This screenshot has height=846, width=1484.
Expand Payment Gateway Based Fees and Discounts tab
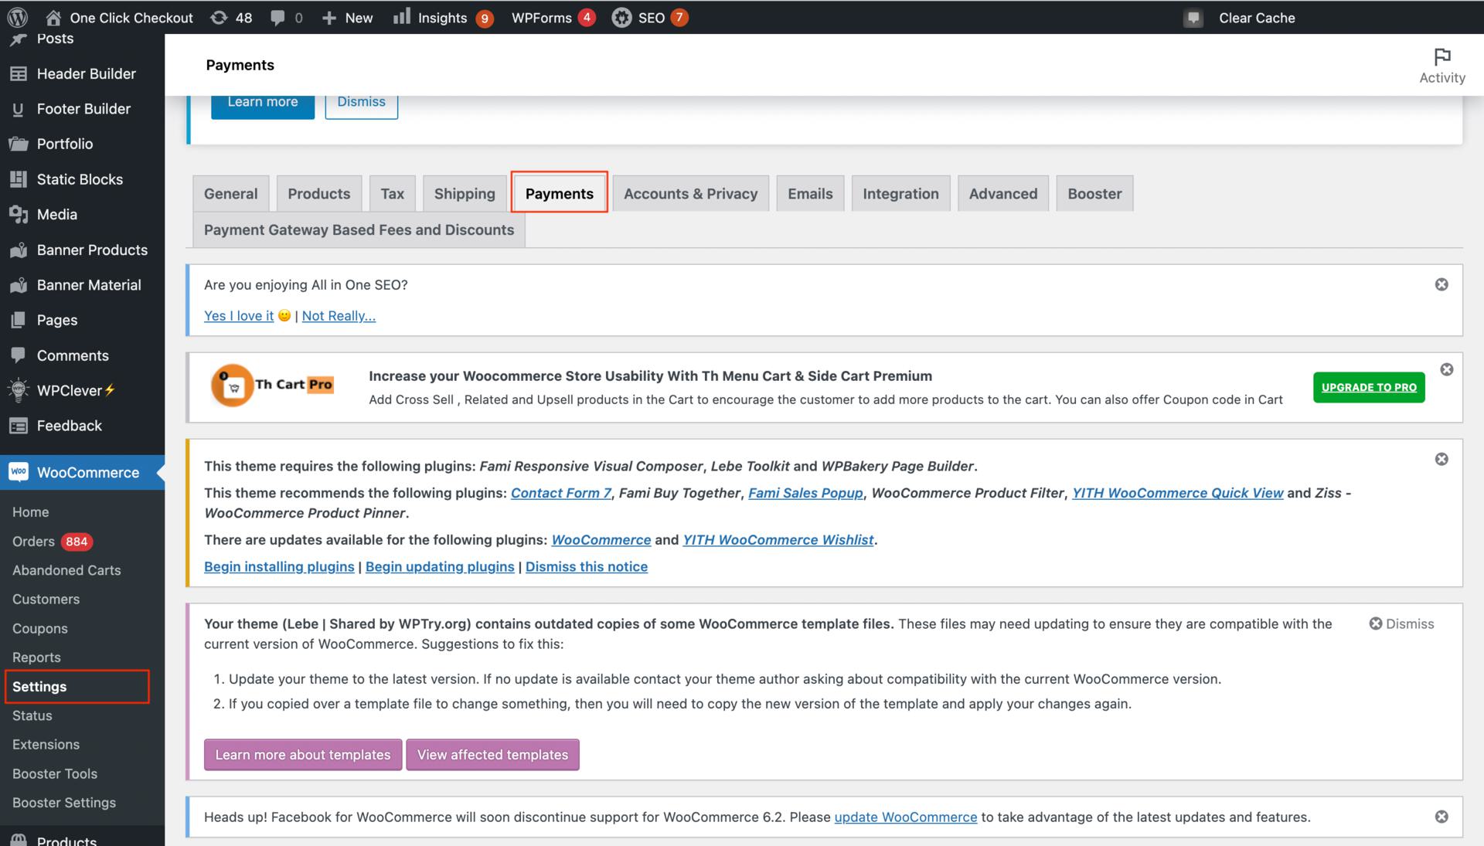tap(359, 229)
